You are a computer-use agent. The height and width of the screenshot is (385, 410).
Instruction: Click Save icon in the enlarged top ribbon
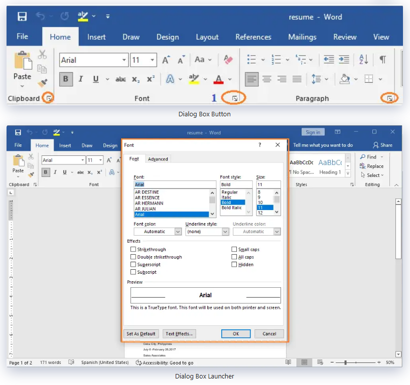[x=22, y=17]
